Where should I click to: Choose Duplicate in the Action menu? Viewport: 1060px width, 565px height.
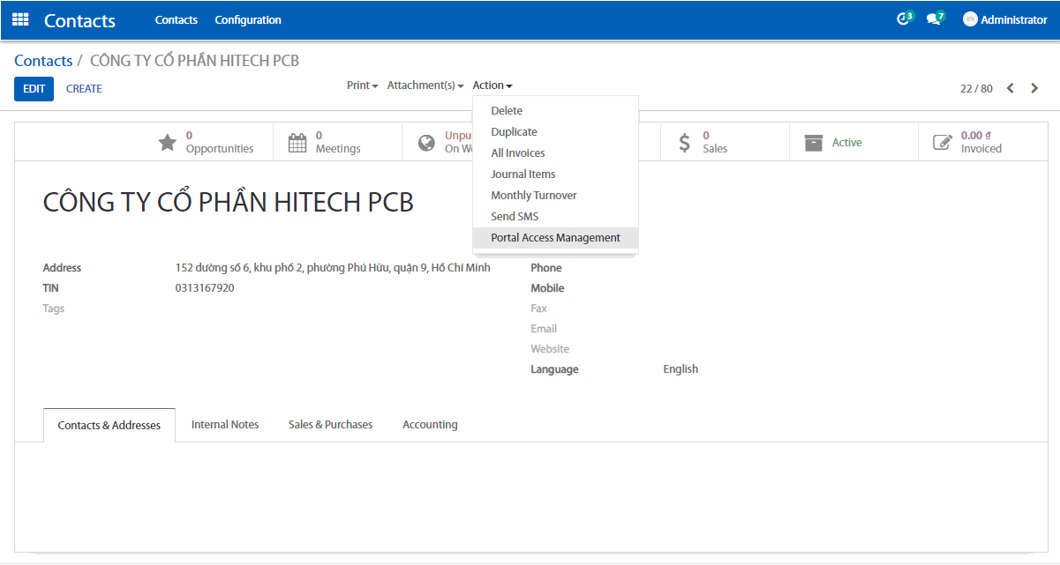pyautogui.click(x=514, y=132)
